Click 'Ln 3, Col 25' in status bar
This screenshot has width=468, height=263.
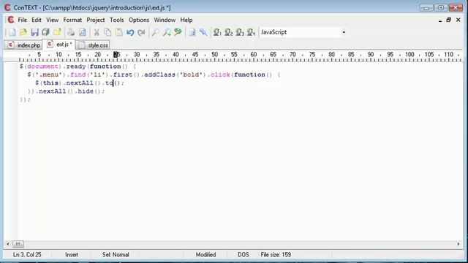coord(27,255)
